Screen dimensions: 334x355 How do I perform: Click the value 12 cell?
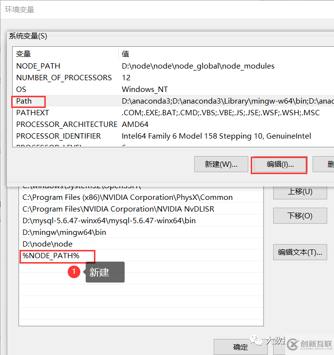click(126, 78)
